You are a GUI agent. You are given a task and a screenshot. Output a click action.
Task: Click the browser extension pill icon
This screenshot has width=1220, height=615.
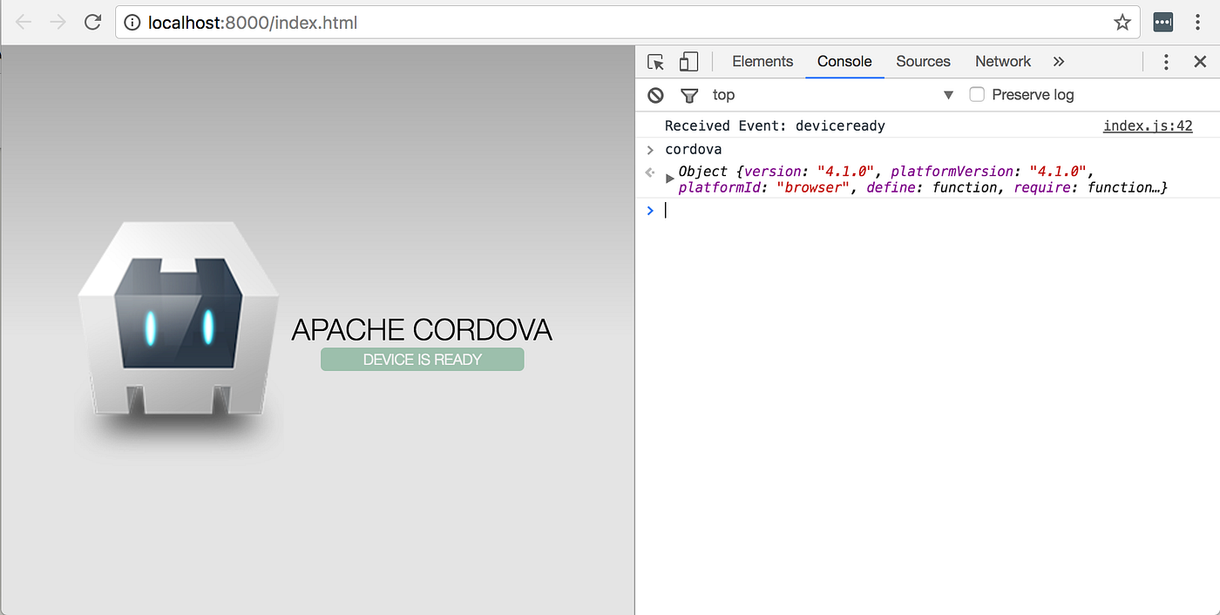click(x=1162, y=22)
